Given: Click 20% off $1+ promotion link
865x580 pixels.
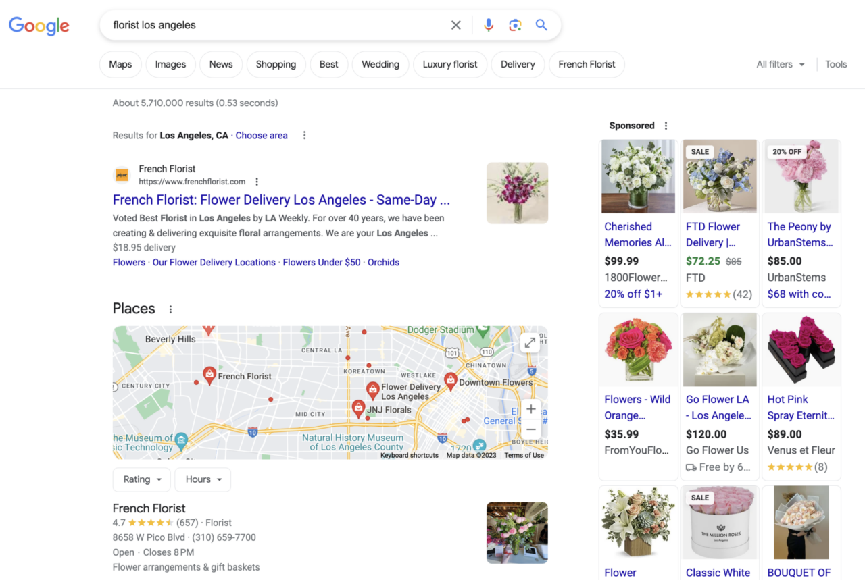Looking at the screenshot, I should [633, 294].
